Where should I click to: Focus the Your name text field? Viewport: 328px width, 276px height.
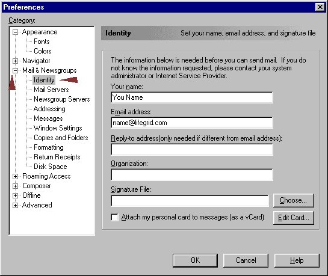192,97
